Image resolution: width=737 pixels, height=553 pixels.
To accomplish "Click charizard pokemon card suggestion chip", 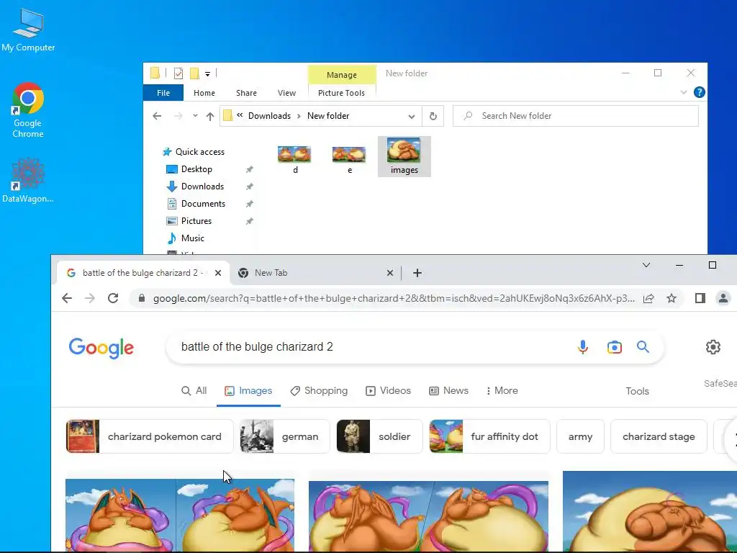I will 150,436.
